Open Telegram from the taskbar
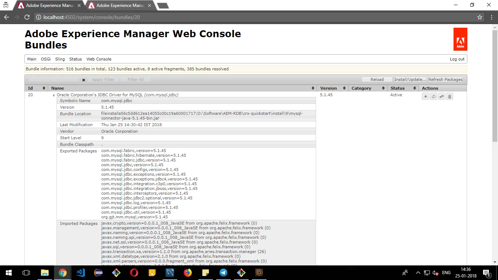The width and height of the screenshot is (498, 280). coord(223,272)
